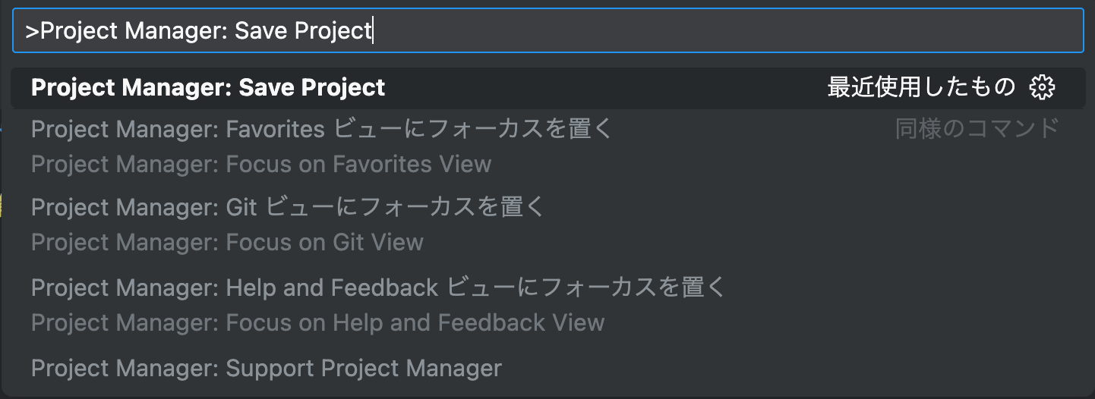
Task: Click the gear icon to configure keybinding
Action: click(x=1042, y=88)
